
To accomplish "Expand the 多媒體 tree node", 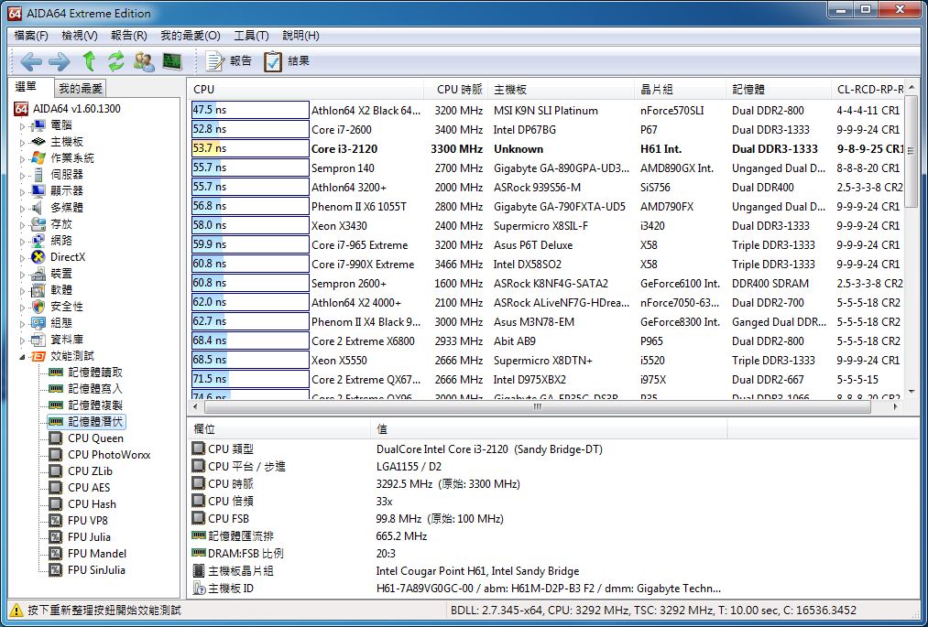I will coord(23,208).
